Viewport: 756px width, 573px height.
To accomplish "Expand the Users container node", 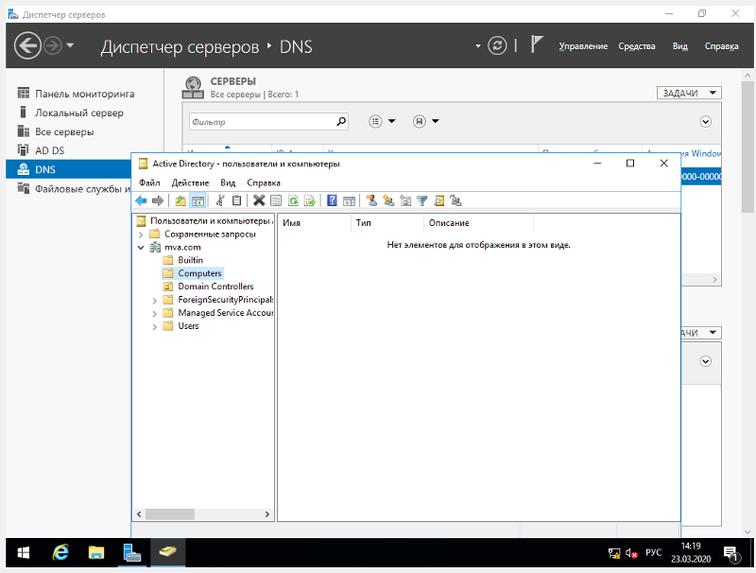I will click(x=154, y=326).
